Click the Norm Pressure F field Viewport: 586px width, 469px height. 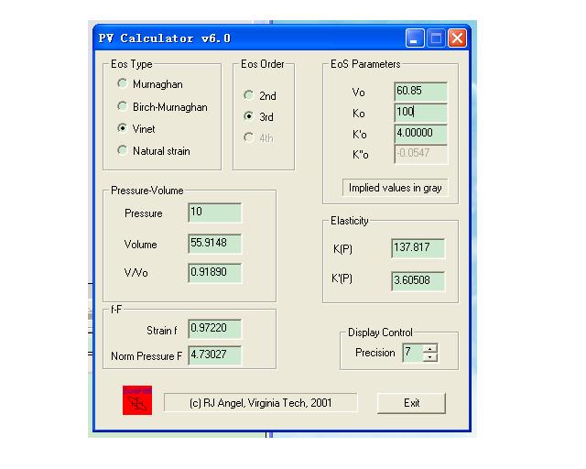click(x=215, y=354)
